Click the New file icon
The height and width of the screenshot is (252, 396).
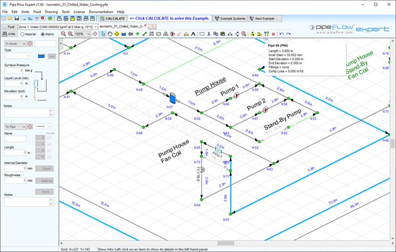coord(4,18)
